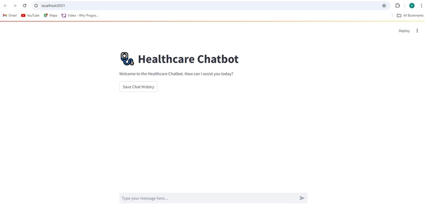Viewport: 425px width, 213px height.
Task: Open the Chrome profile avatar H
Action: point(412,6)
